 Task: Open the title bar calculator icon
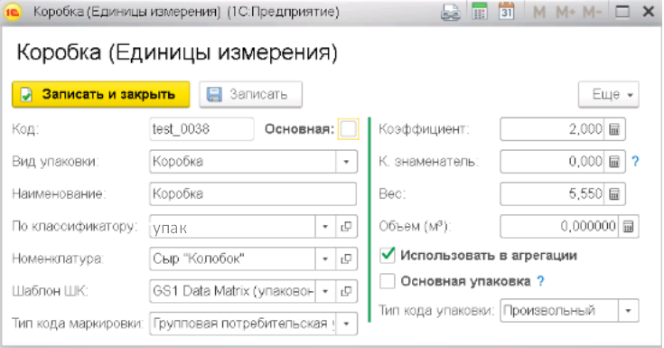480,12
